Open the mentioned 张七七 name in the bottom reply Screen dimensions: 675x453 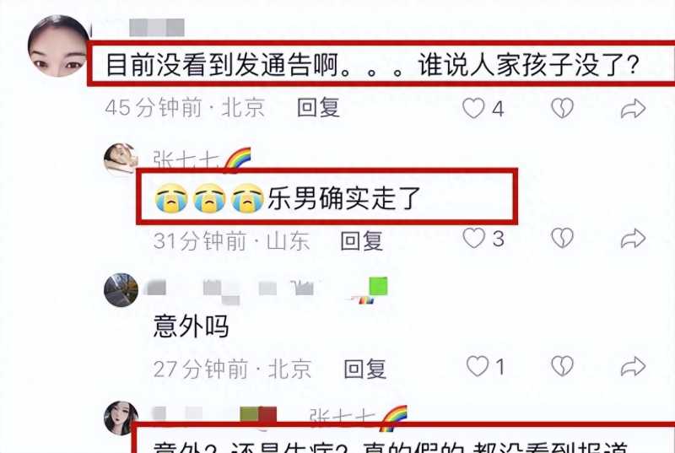coord(343,417)
